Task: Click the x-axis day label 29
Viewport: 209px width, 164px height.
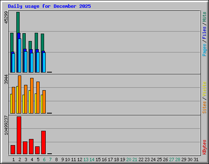Action: [184, 159]
